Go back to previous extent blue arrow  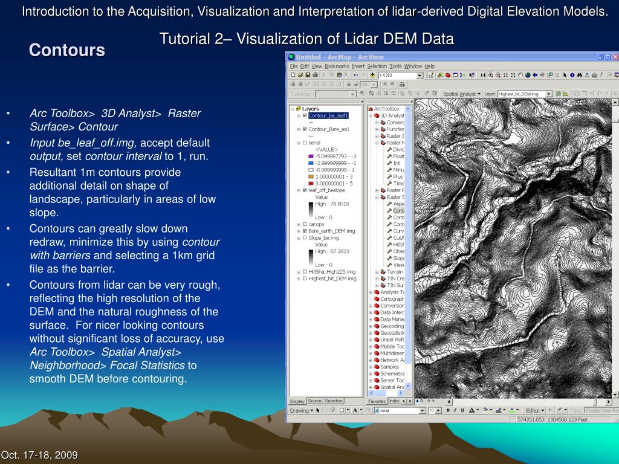536,75
